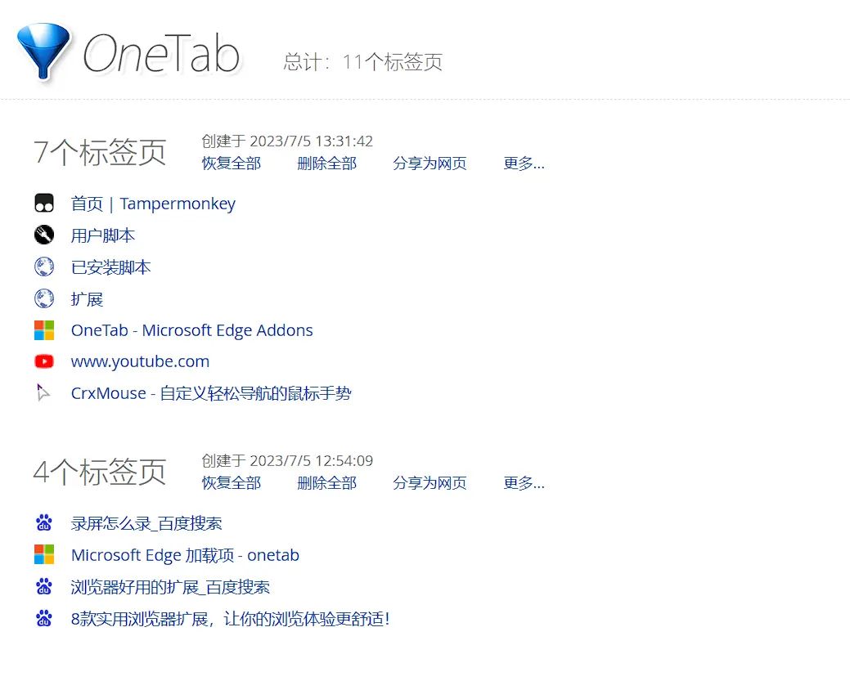Click the favicon beside 用户脚本

44,235
